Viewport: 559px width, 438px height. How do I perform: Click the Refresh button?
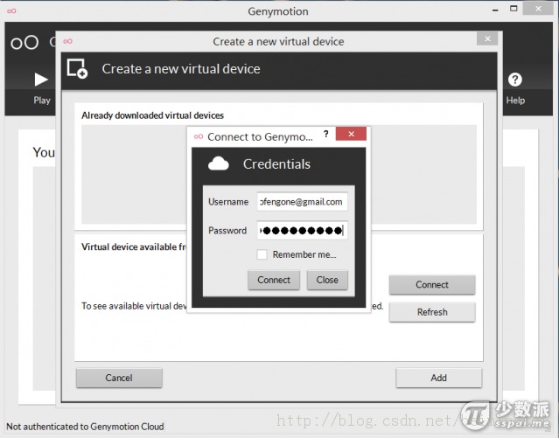click(432, 312)
